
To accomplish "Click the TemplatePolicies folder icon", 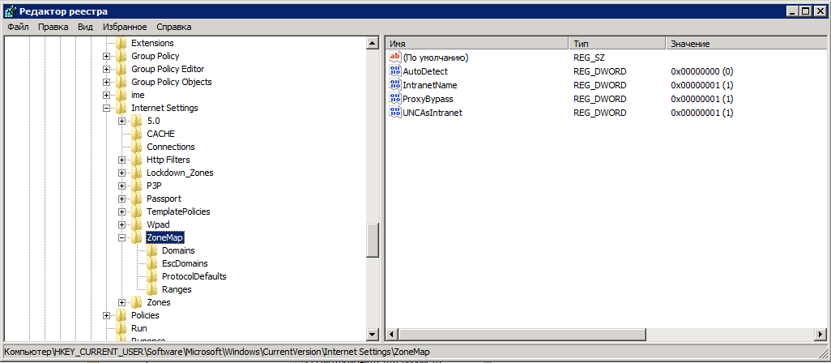I will tap(137, 212).
